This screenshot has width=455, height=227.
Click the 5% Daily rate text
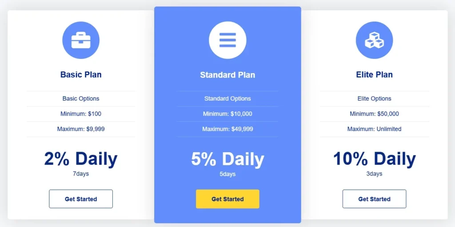point(227,159)
